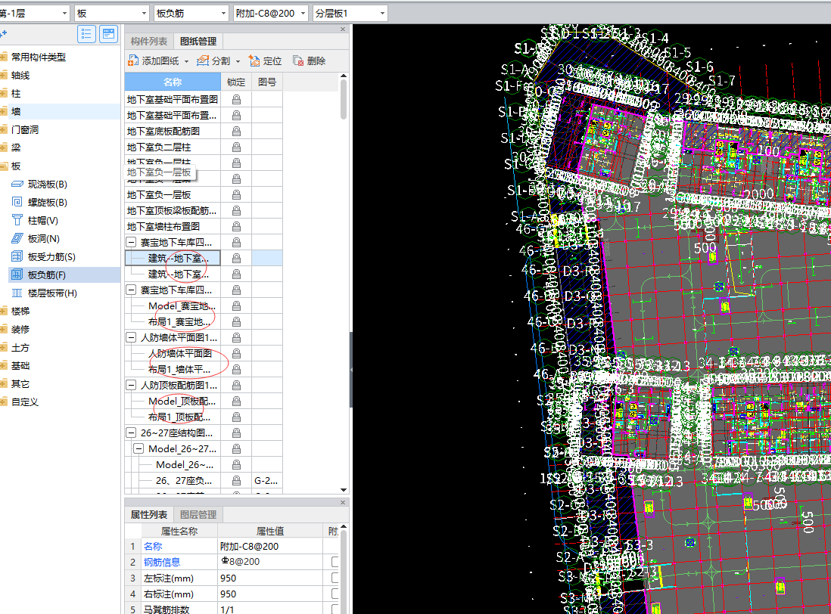831x614 pixels.
Task: Click the drawing list scroll-down arrow
Action: coord(344,490)
